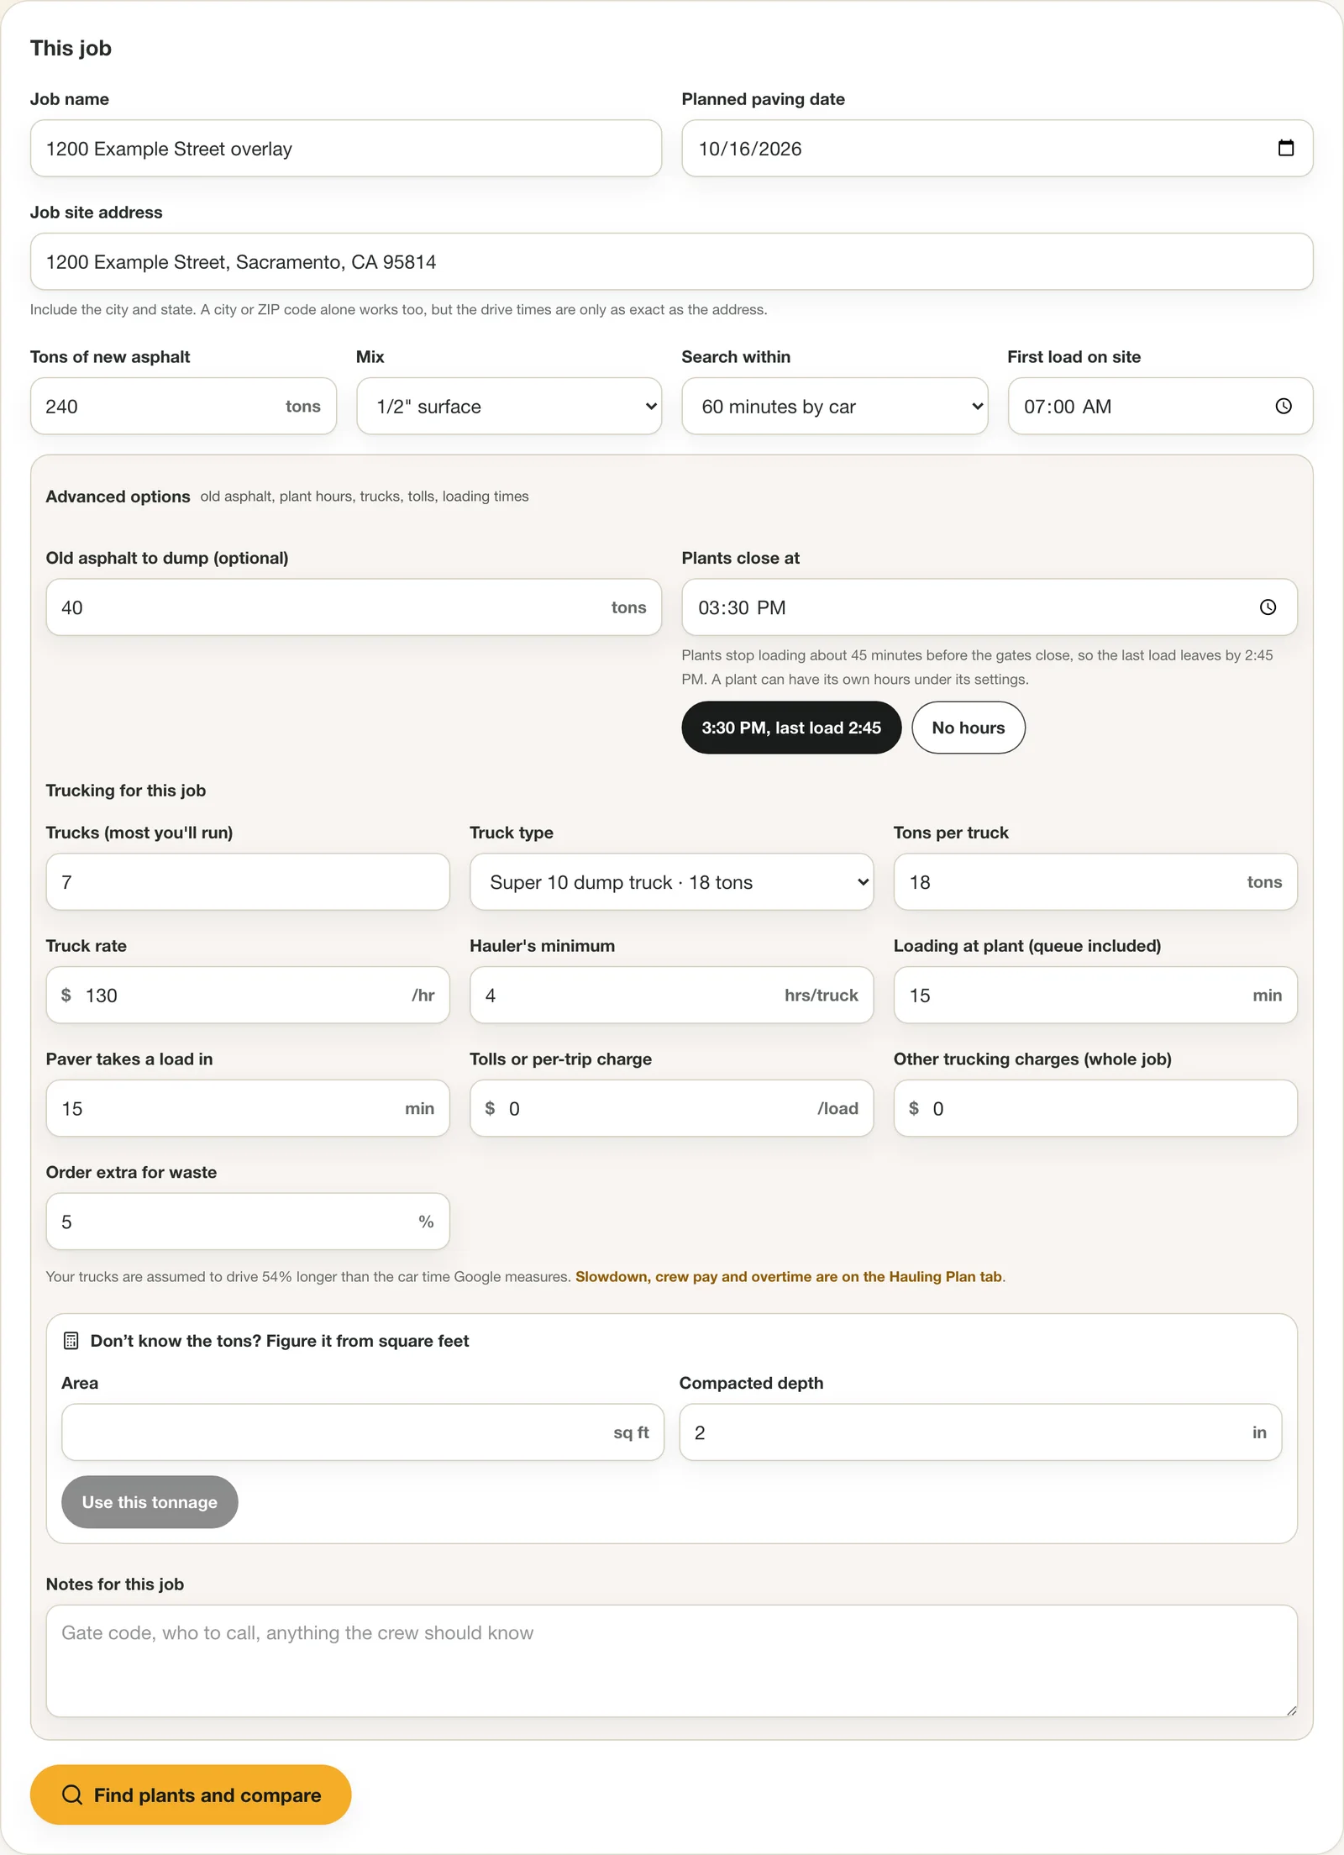
Task: Click the Tons per truck field
Action: click(1095, 882)
